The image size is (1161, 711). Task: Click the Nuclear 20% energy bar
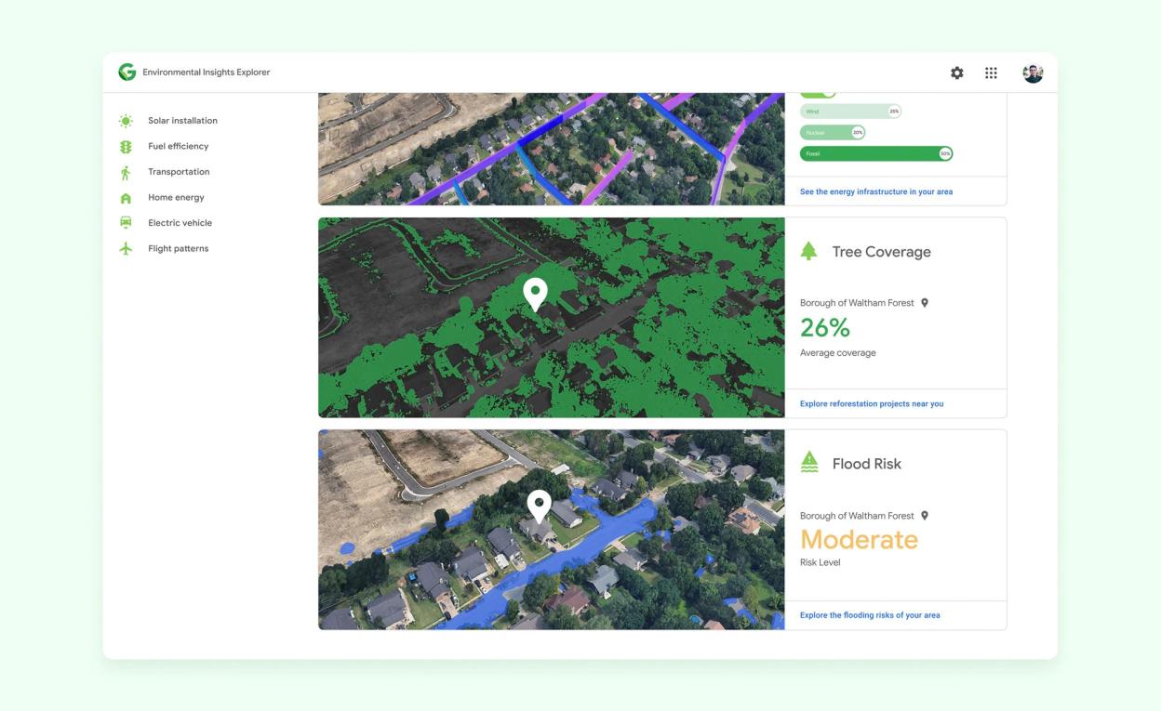coord(833,133)
